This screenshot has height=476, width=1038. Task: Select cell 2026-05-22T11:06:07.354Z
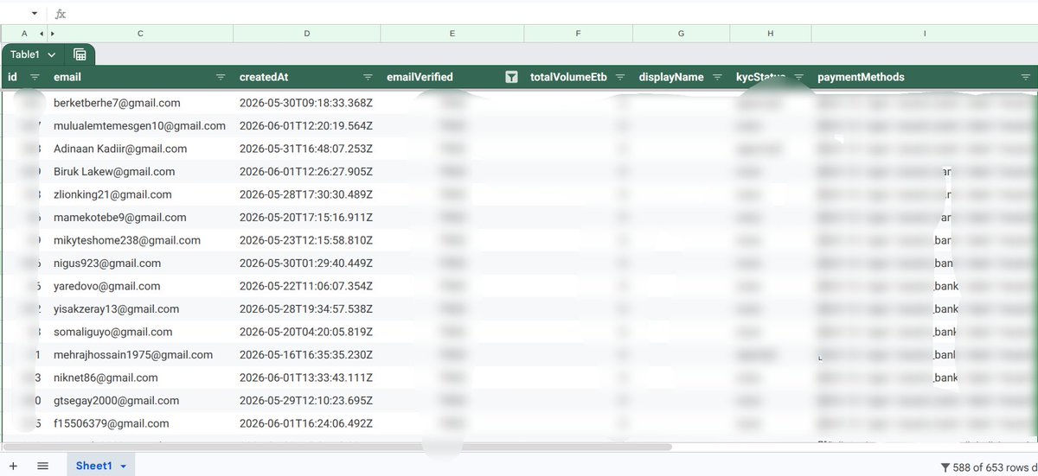pos(306,286)
